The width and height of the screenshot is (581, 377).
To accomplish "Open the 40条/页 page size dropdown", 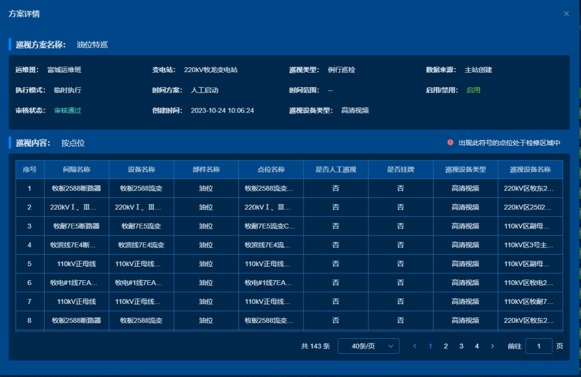I will point(368,346).
